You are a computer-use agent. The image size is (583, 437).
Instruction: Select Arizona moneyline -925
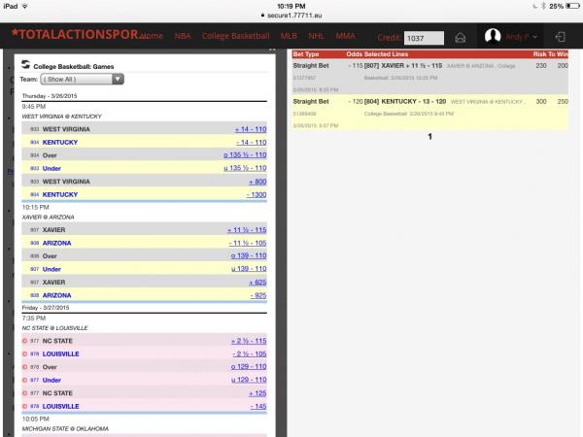click(257, 294)
